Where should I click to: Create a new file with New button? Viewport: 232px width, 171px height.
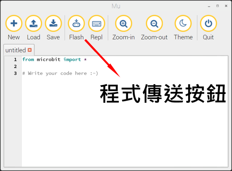[14, 23]
